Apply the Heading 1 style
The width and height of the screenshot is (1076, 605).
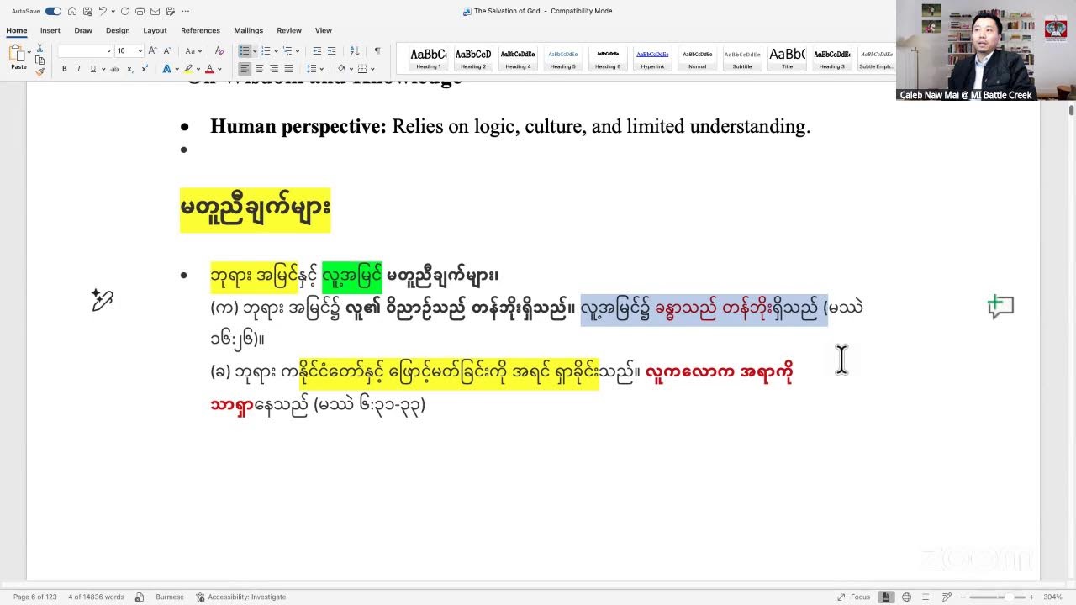click(x=428, y=58)
